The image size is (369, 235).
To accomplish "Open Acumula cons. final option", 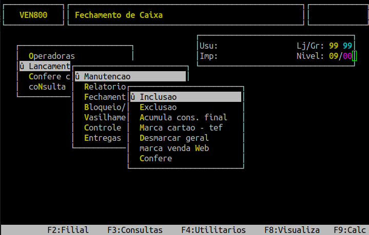I will pyautogui.click(x=183, y=118).
